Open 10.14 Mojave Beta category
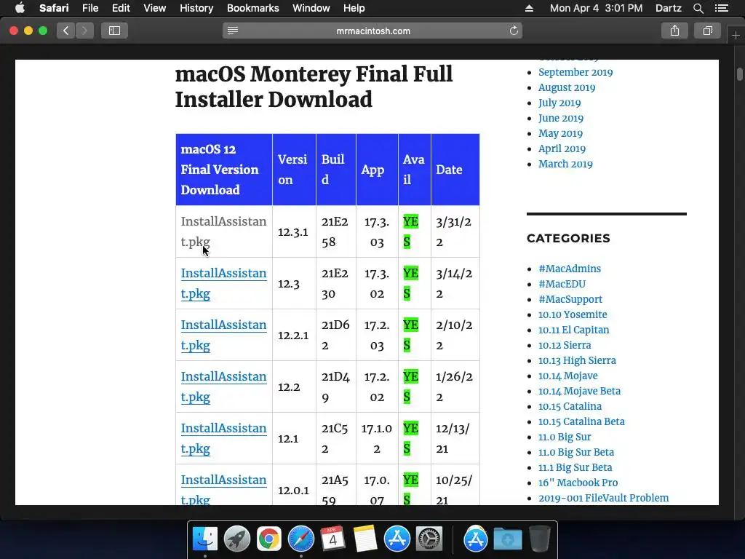This screenshot has height=559, width=745. (x=579, y=391)
